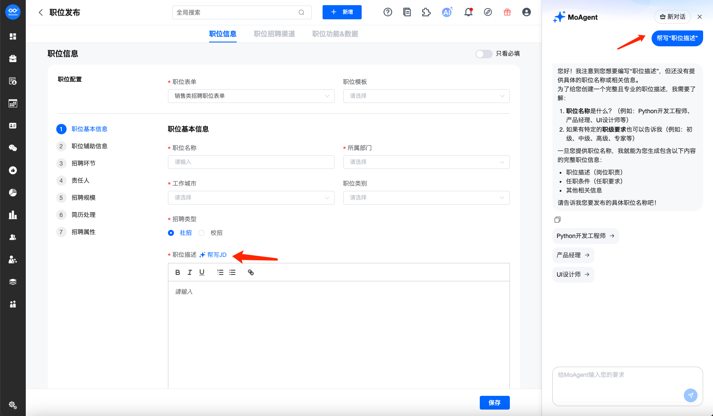
Task: Jump to step 招聘属性
Action: pyautogui.click(x=76, y=232)
